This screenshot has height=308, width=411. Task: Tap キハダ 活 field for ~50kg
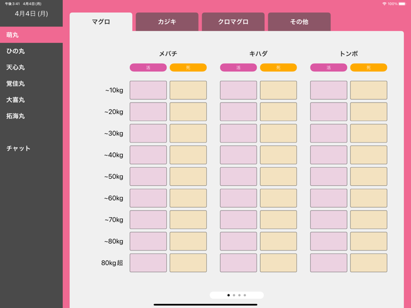point(238,177)
